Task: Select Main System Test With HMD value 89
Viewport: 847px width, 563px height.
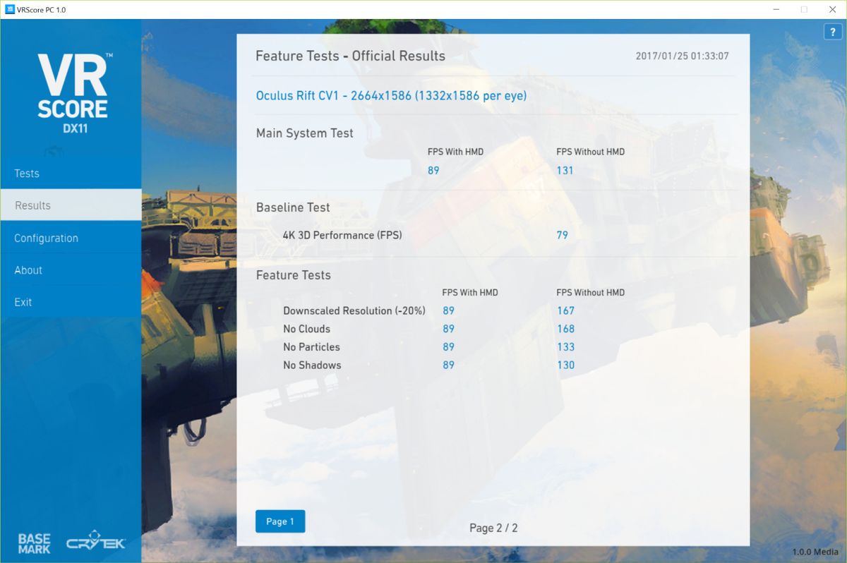Action: pyautogui.click(x=433, y=170)
